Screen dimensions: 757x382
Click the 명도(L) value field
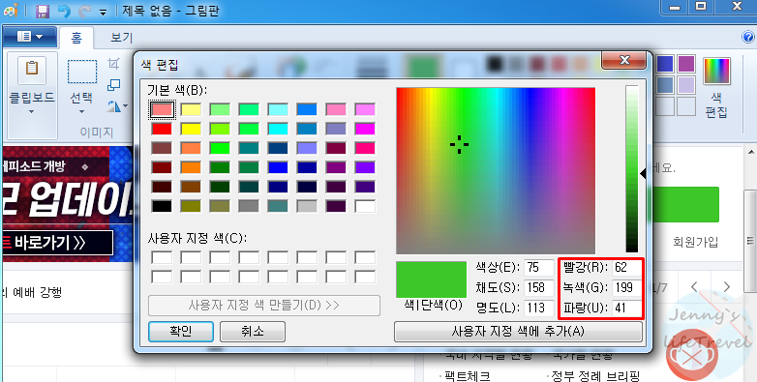point(539,308)
